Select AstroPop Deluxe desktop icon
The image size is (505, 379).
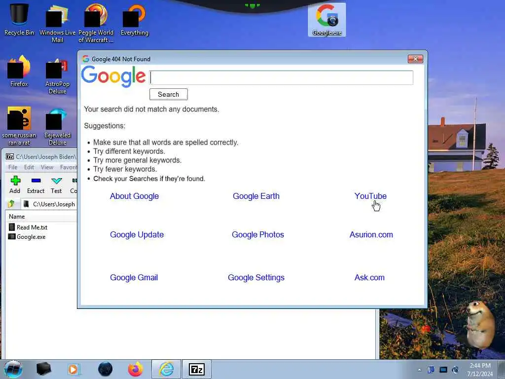point(57,76)
